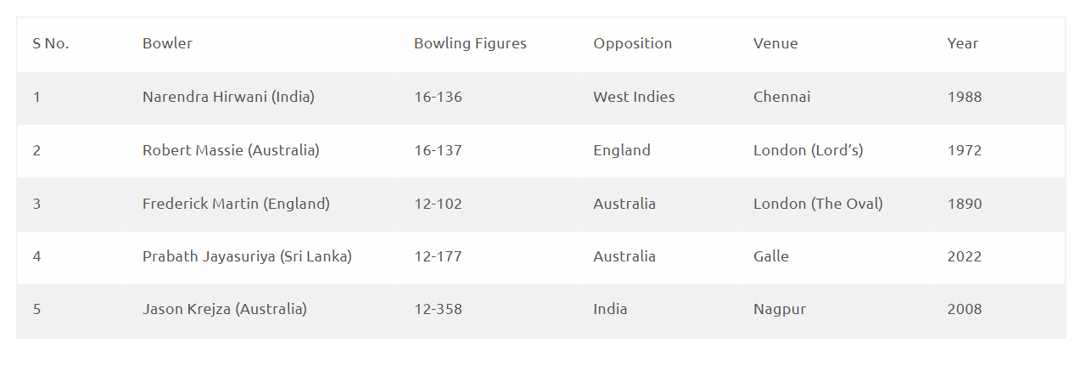Screen dimensions: 1091x376
Task: Click the Year column header
Action: point(963,43)
